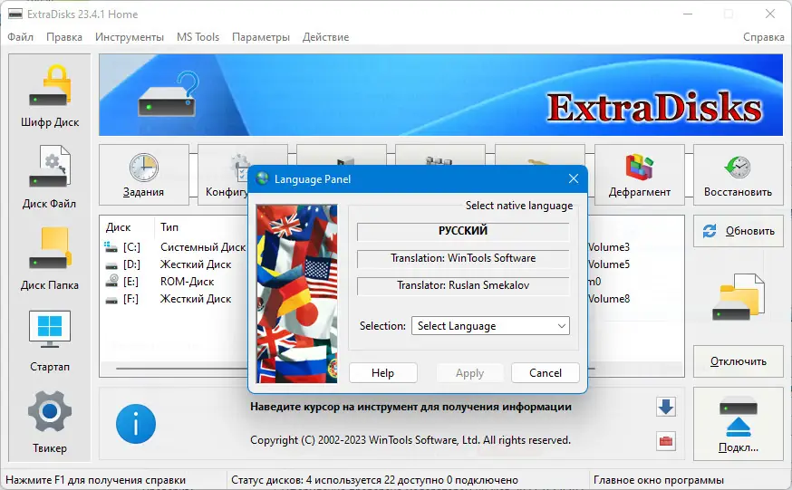This screenshot has height=490, width=792.
Task: Open the Стартап tool
Action: (x=50, y=341)
